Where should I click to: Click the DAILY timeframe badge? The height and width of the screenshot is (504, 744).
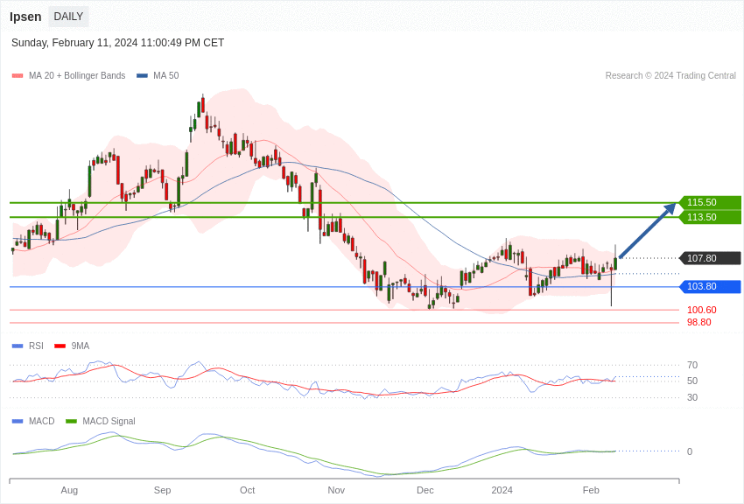pos(68,17)
